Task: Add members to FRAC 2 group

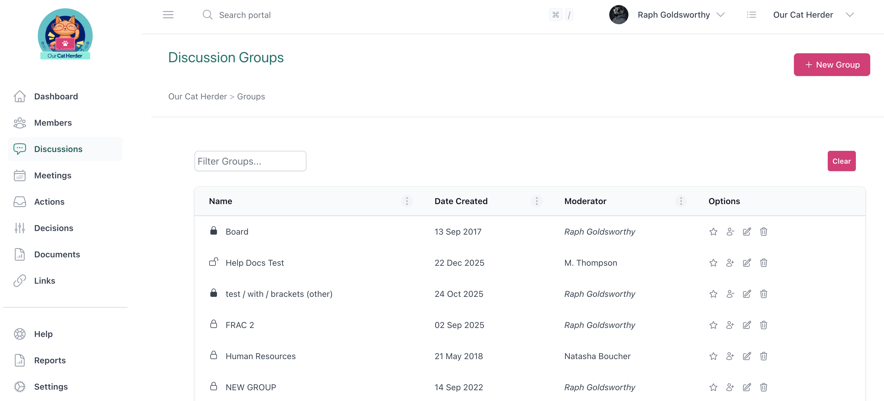Action: point(730,325)
